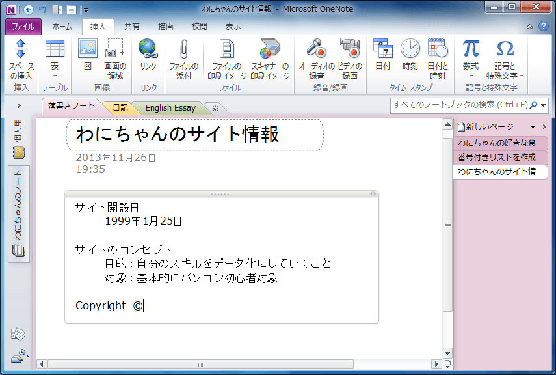Insert today's date stamp

point(383,55)
